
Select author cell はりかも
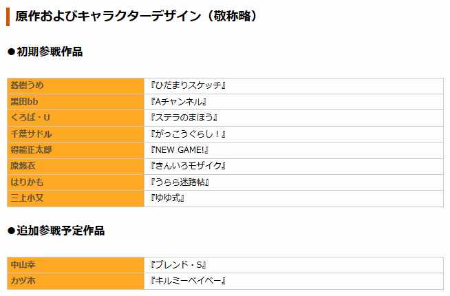pyautogui.click(x=76, y=182)
